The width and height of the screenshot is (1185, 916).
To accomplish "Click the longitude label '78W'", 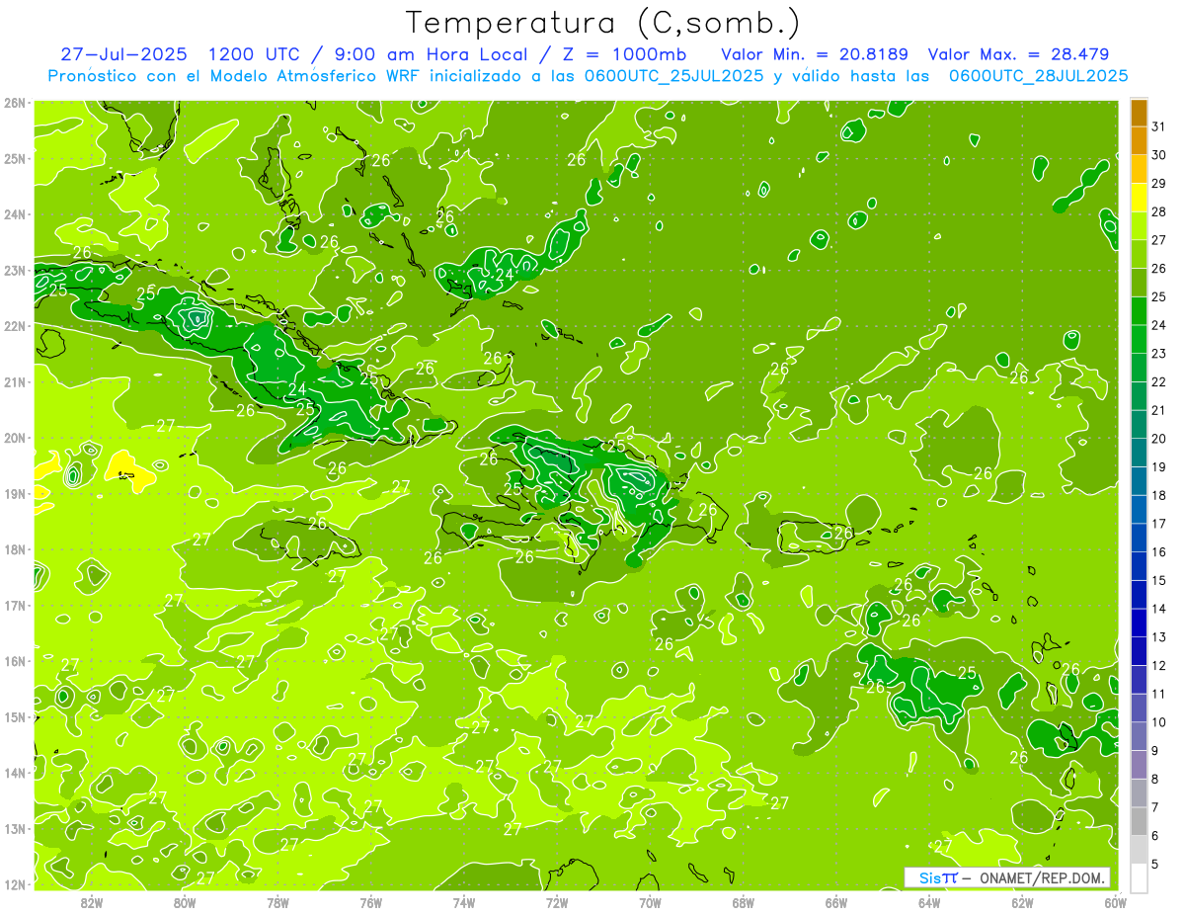I will pyautogui.click(x=277, y=902).
